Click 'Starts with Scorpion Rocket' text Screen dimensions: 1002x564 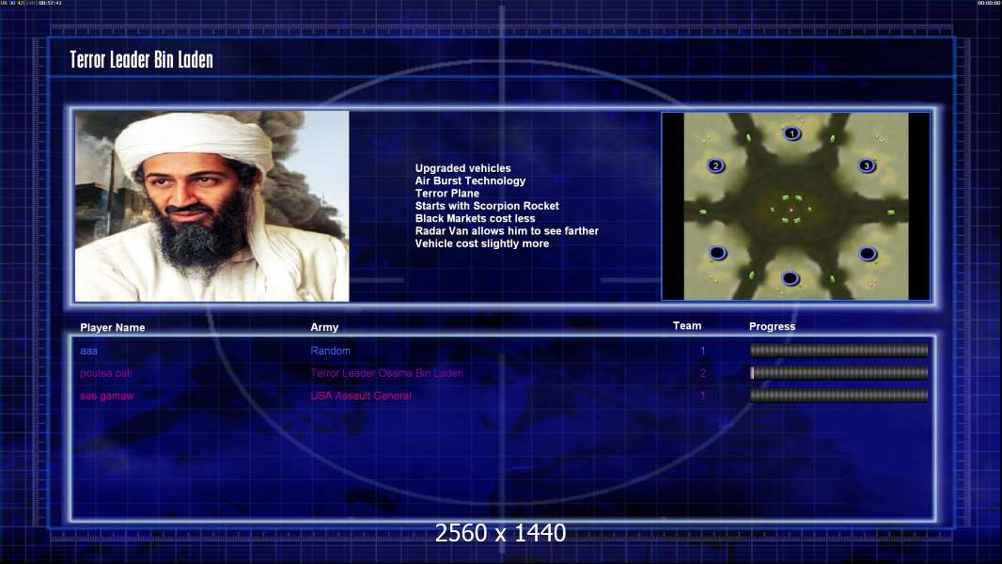(487, 206)
